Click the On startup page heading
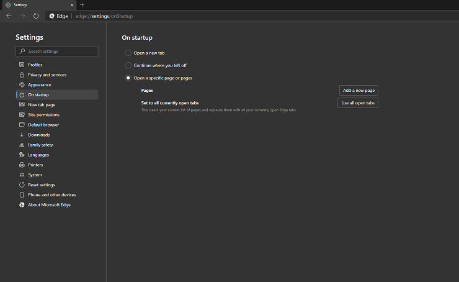Viewport: 459px width, 282px height. point(137,37)
